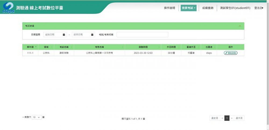
Task: Click the sort icon on 學年期 column
Action: pos(36,47)
